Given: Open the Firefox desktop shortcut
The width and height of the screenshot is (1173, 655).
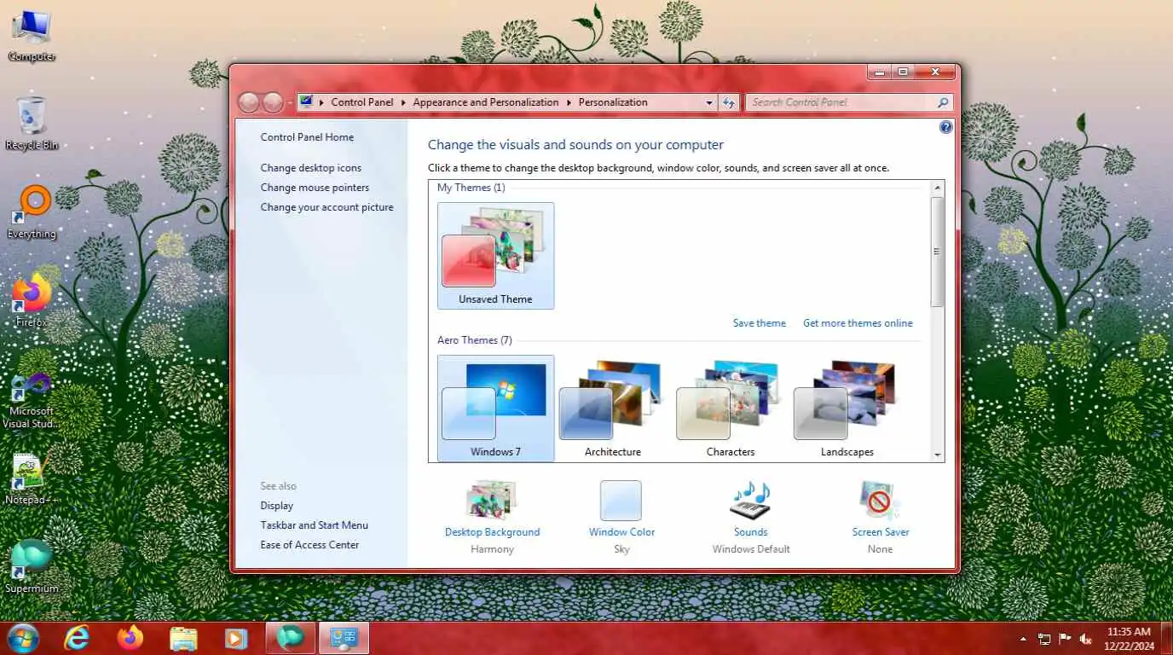Looking at the screenshot, I should pyautogui.click(x=32, y=300).
